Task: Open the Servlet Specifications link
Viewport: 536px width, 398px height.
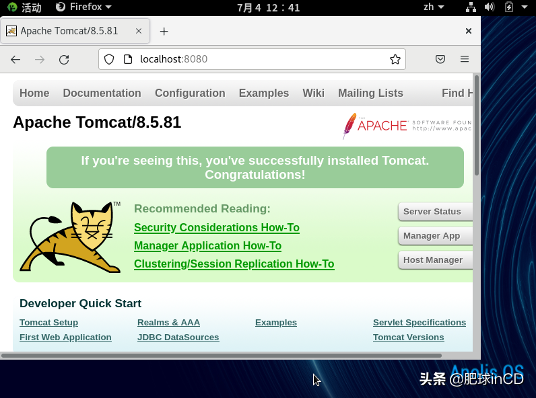Action: tap(420, 323)
